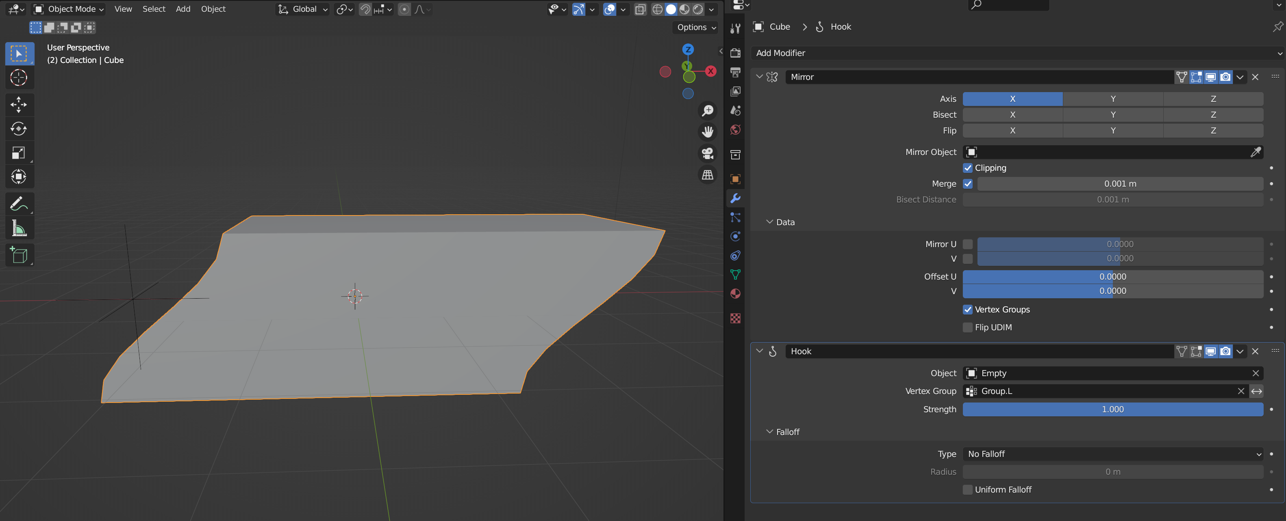
Task: Select the Scale tool
Action: (x=20, y=153)
